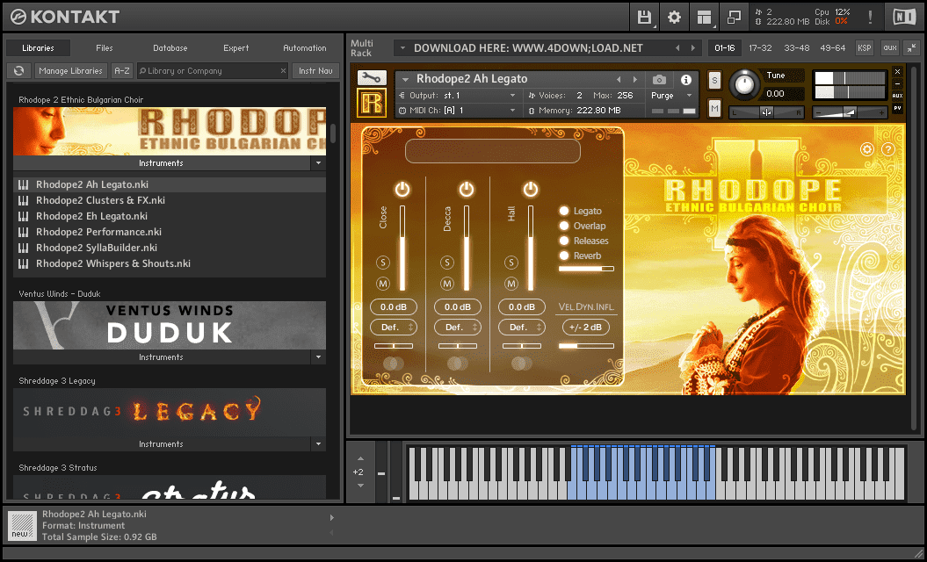Screen dimensions: 927x562
Task: Click the A-Z sort button
Action: 122,70
